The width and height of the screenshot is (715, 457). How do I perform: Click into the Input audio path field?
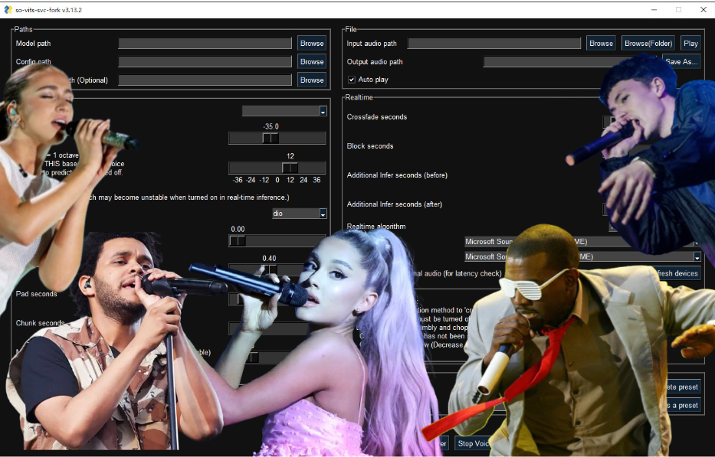(494, 44)
